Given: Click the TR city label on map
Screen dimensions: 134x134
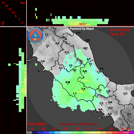Looking at the screenshot, I should click(x=70, y=66).
